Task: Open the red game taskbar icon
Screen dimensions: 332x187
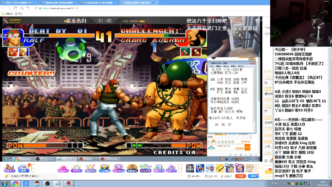Action: point(69,183)
